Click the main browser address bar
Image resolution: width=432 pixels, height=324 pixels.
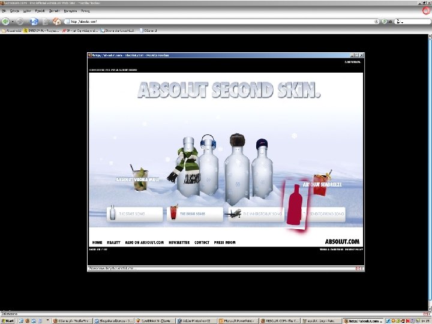[221, 22]
